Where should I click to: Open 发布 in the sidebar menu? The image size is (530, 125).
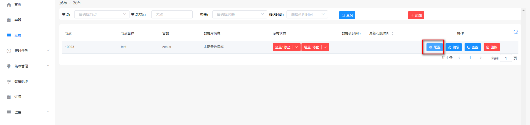[18, 35]
